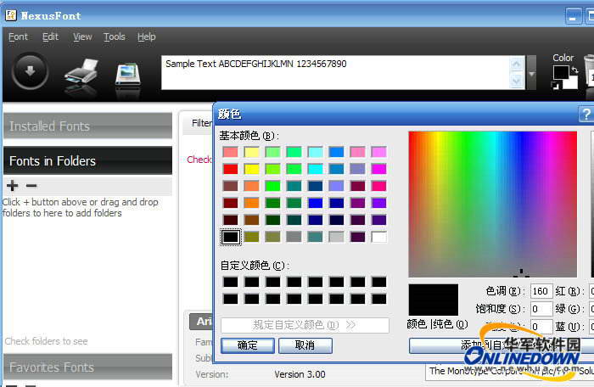This screenshot has height=387, width=594.
Task: Select the black basic color swatch
Action: [230, 237]
